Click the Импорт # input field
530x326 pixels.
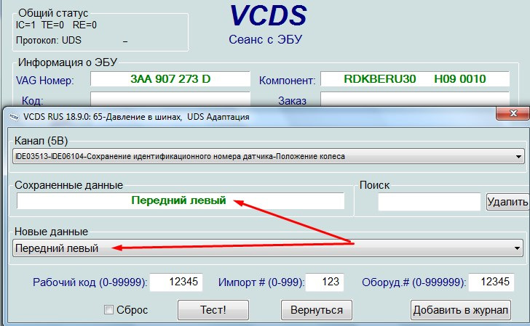click(x=325, y=282)
